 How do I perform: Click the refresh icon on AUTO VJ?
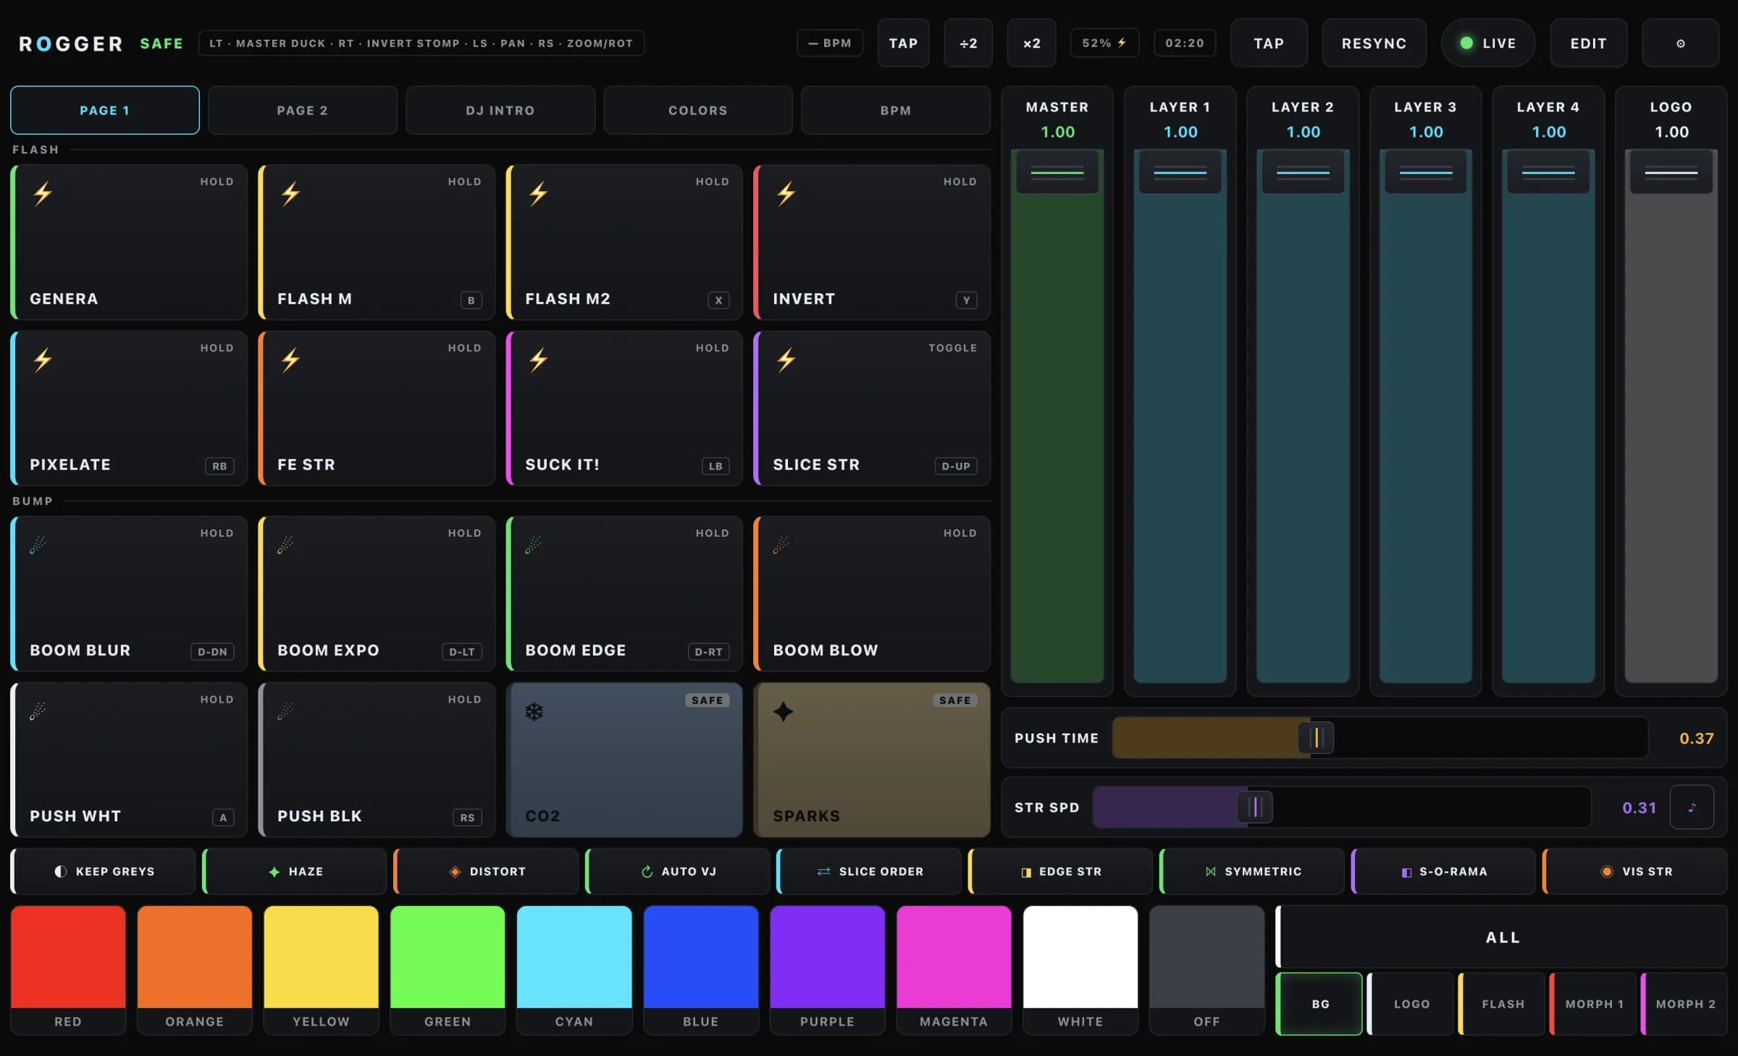pos(647,871)
